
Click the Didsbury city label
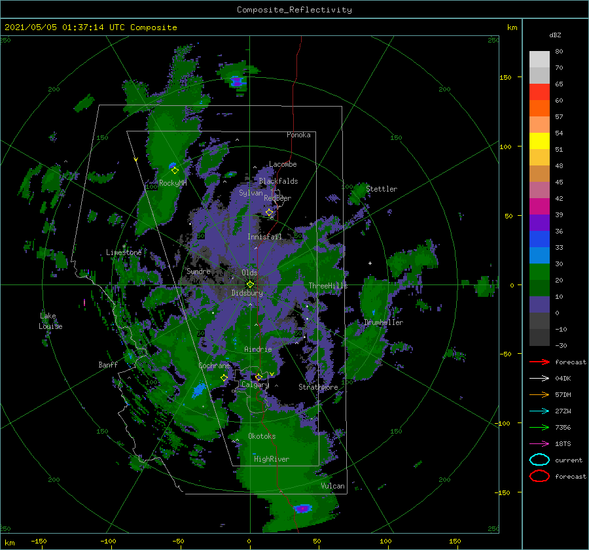(x=247, y=293)
